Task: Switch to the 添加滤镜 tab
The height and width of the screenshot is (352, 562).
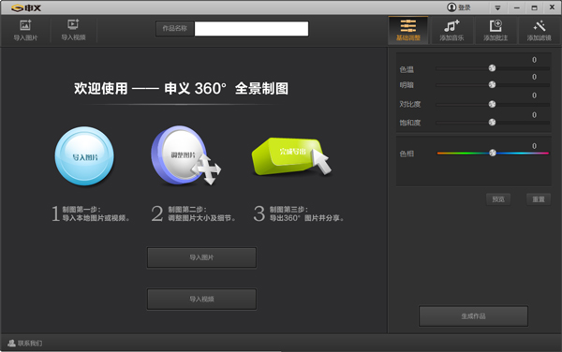Action: pyautogui.click(x=539, y=31)
